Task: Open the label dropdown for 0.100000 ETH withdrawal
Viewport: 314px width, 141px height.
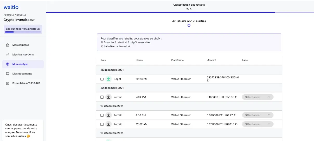Action: [x=258, y=97]
